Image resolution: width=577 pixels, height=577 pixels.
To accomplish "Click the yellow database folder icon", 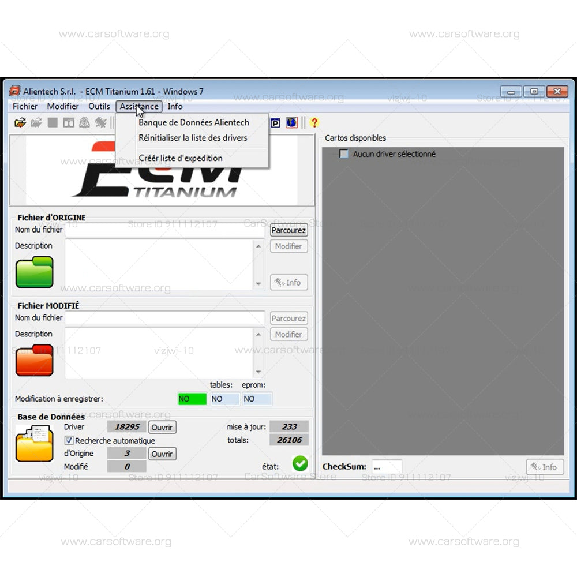I will pyautogui.click(x=34, y=443).
